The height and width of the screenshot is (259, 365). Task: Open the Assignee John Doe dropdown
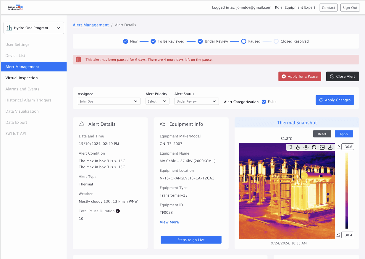click(109, 101)
